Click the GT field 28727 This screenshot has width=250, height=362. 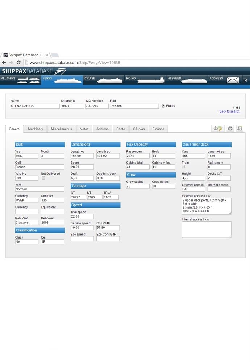pyautogui.click(x=78, y=197)
